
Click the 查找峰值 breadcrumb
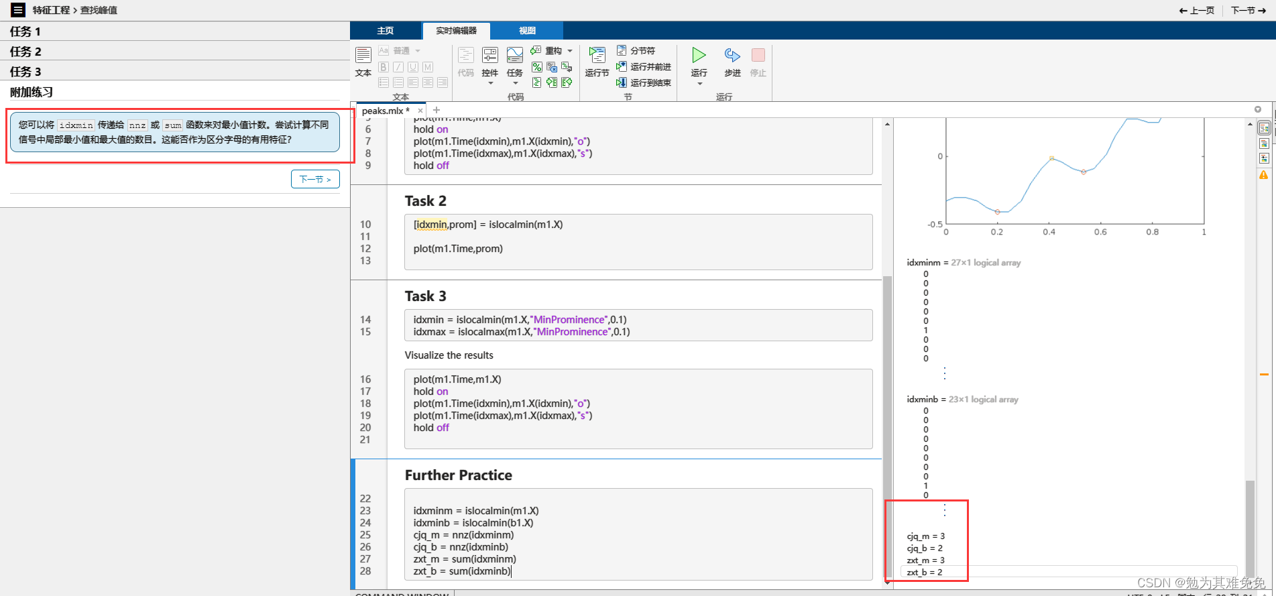click(99, 10)
